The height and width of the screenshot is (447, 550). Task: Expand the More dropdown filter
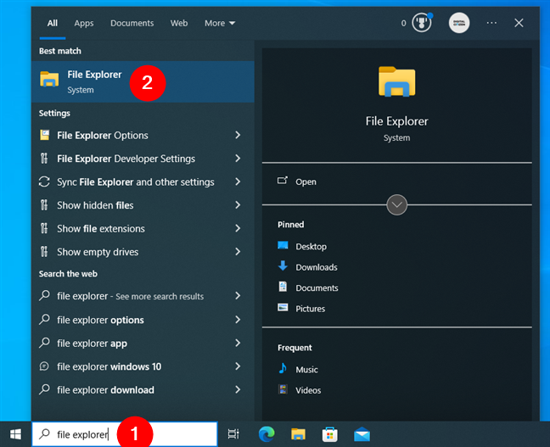click(220, 23)
